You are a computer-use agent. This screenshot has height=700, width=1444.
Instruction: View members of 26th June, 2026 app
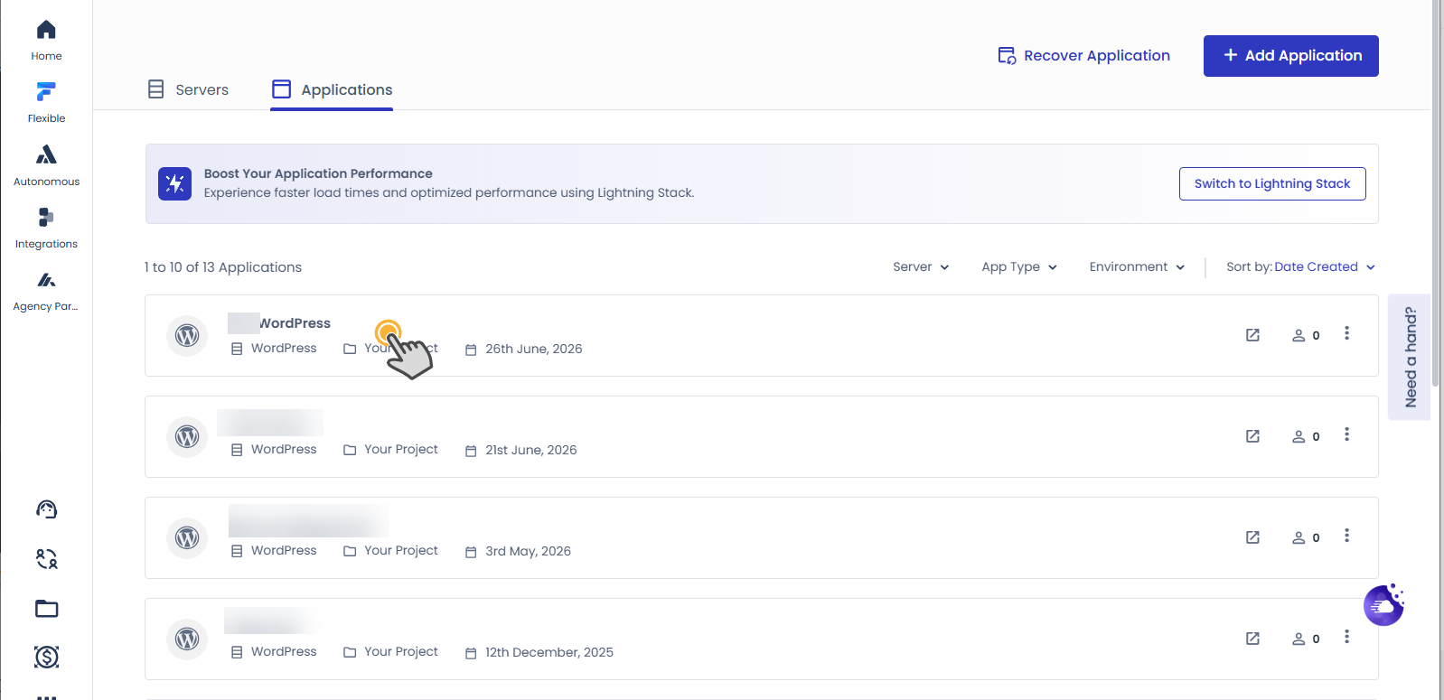pyautogui.click(x=1306, y=335)
